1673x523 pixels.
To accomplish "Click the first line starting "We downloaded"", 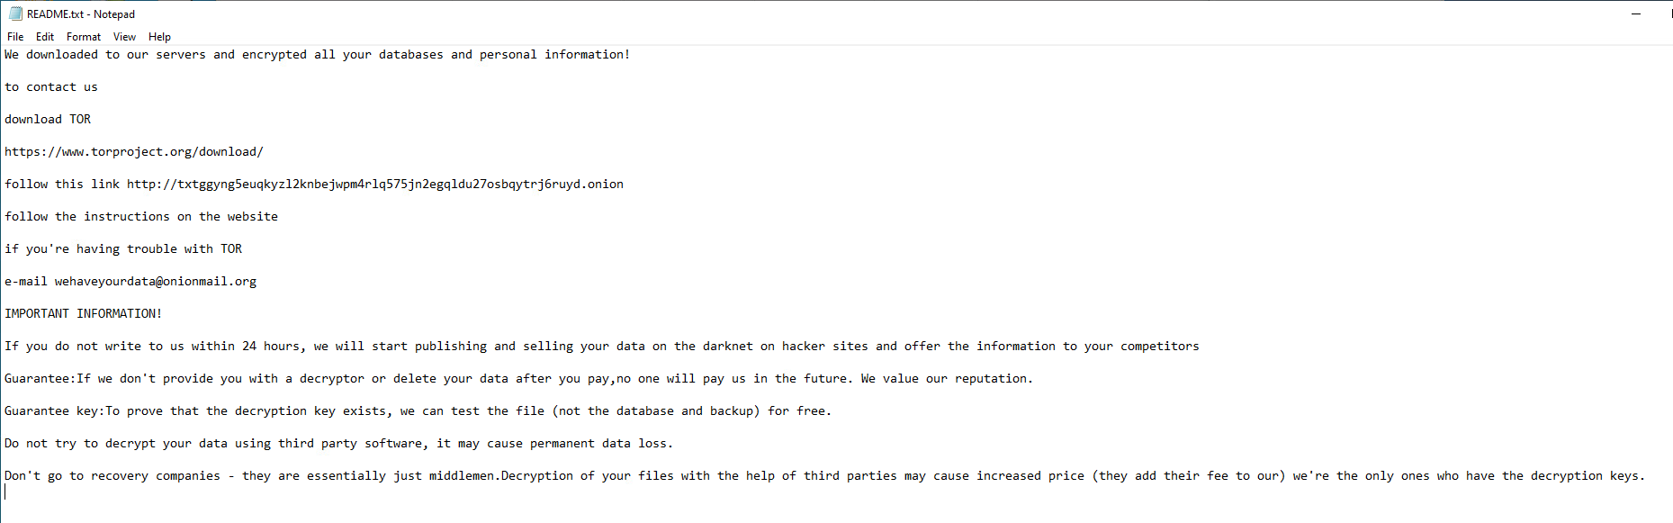I will (317, 55).
